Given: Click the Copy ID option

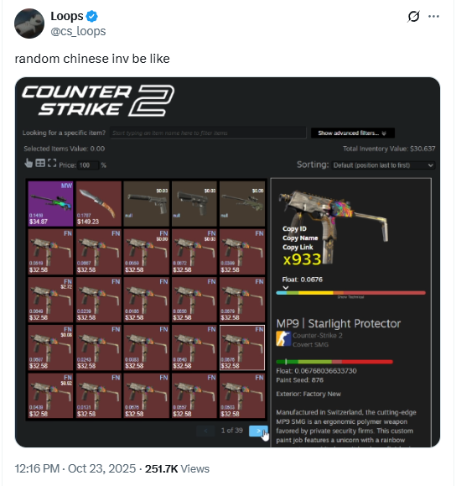Looking at the screenshot, I should 294,229.
